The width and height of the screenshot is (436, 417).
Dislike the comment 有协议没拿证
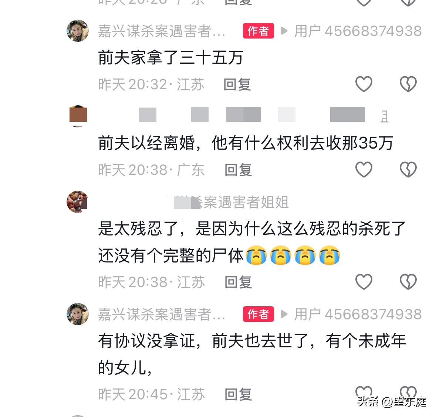coord(408,393)
